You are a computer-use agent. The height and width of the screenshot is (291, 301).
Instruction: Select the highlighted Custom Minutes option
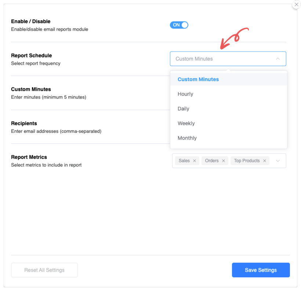pos(198,79)
